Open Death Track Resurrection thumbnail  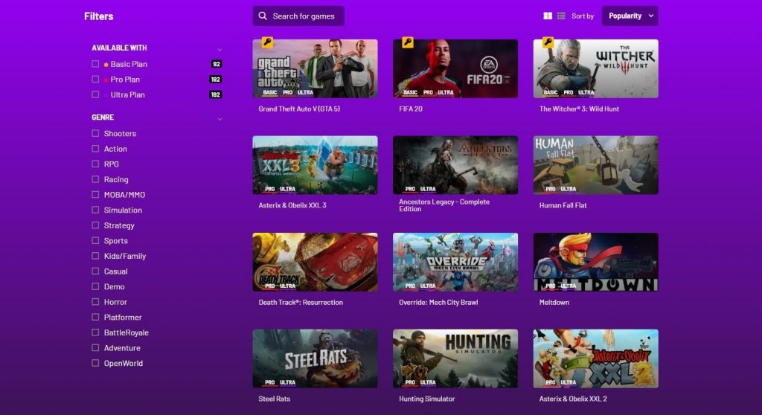(x=315, y=262)
